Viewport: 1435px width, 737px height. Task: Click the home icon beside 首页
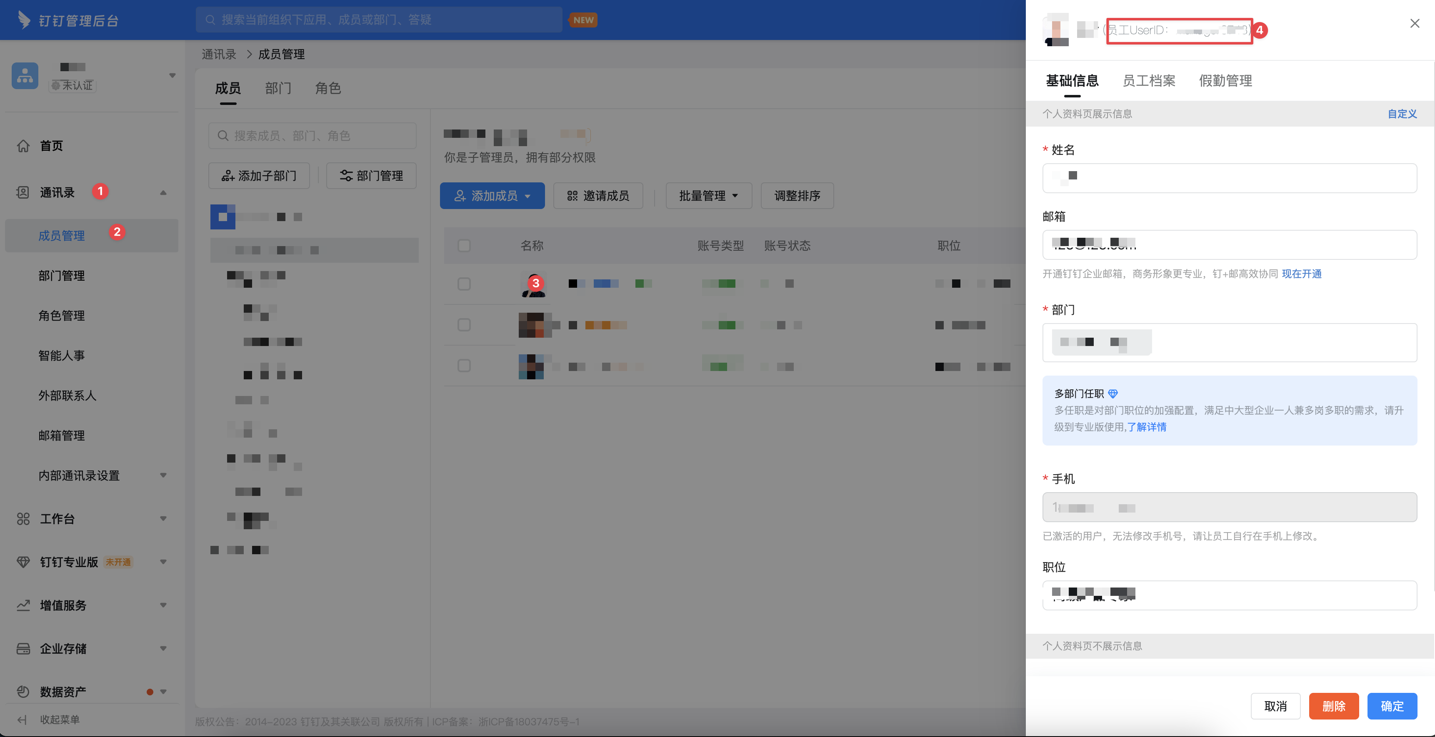coord(23,146)
